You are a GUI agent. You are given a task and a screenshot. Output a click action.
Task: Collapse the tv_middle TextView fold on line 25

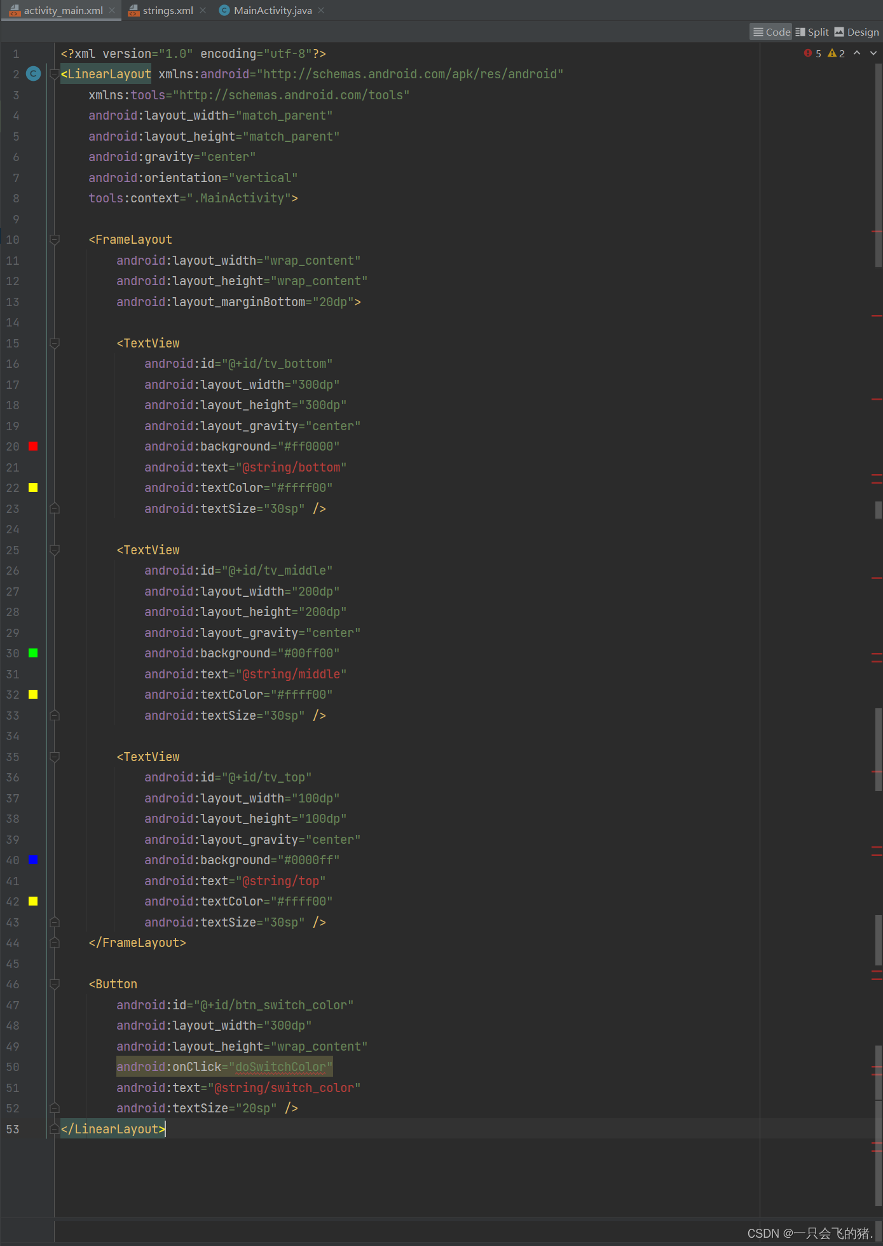(55, 550)
